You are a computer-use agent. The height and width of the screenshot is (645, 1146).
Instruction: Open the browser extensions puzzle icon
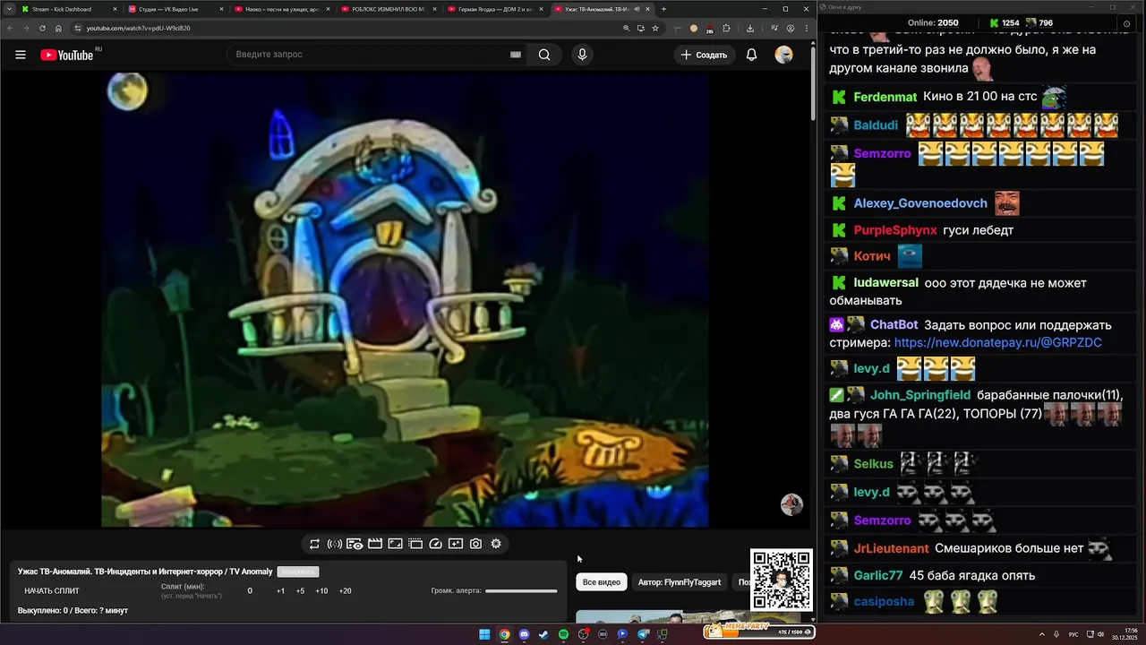click(726, 28)
